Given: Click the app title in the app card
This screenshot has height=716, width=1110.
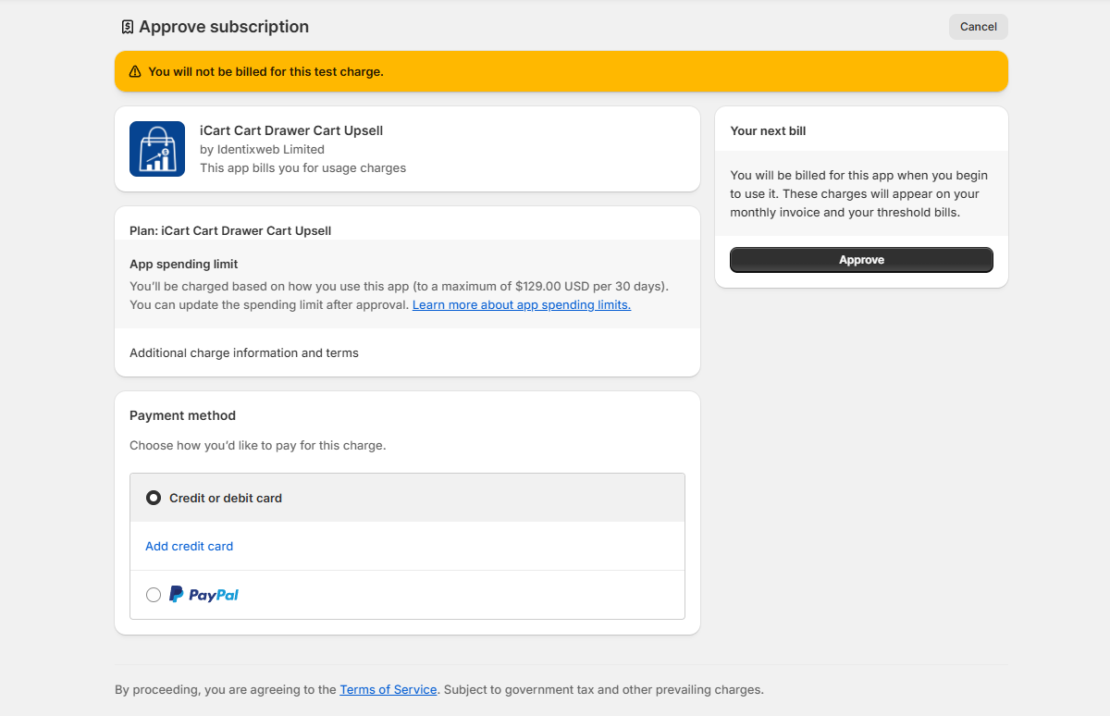Looking at the screenshot, I should [x=291, y=130].
